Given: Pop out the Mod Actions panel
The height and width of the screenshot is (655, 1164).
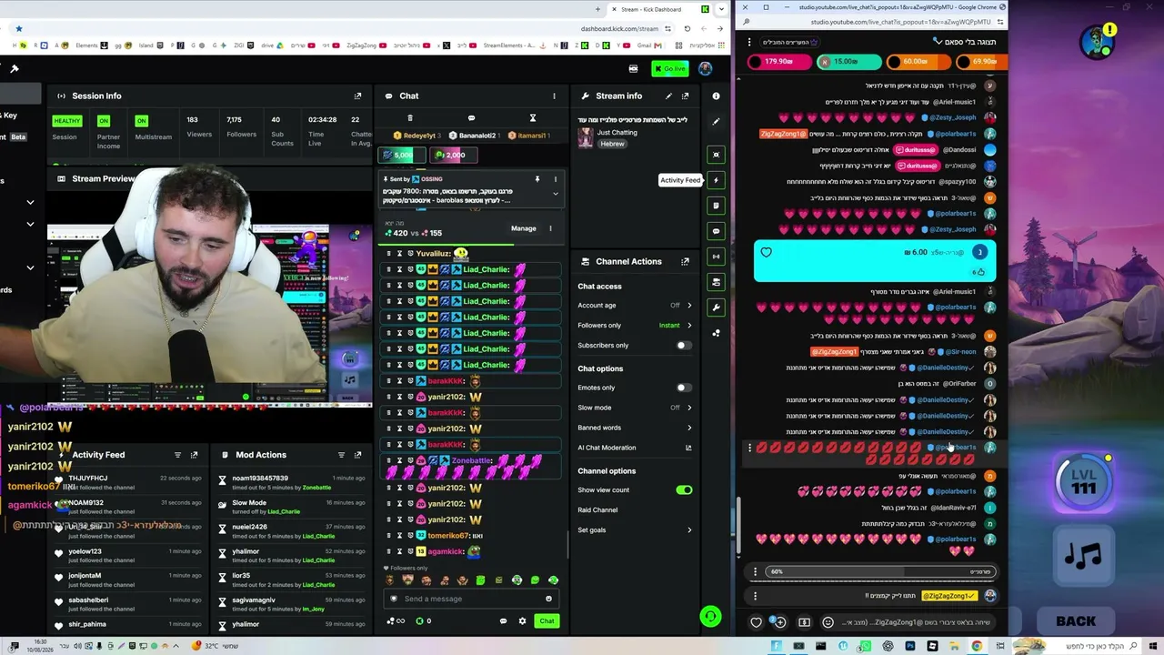Looking at the screenshot, I should (357, 455).
